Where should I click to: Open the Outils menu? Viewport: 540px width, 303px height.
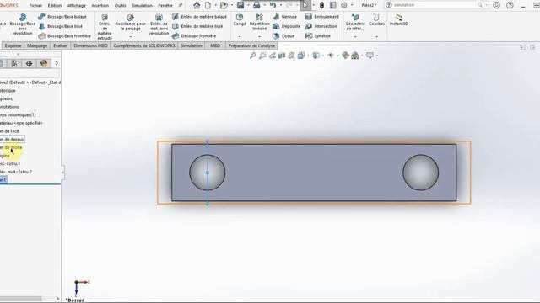pos(120,6)
